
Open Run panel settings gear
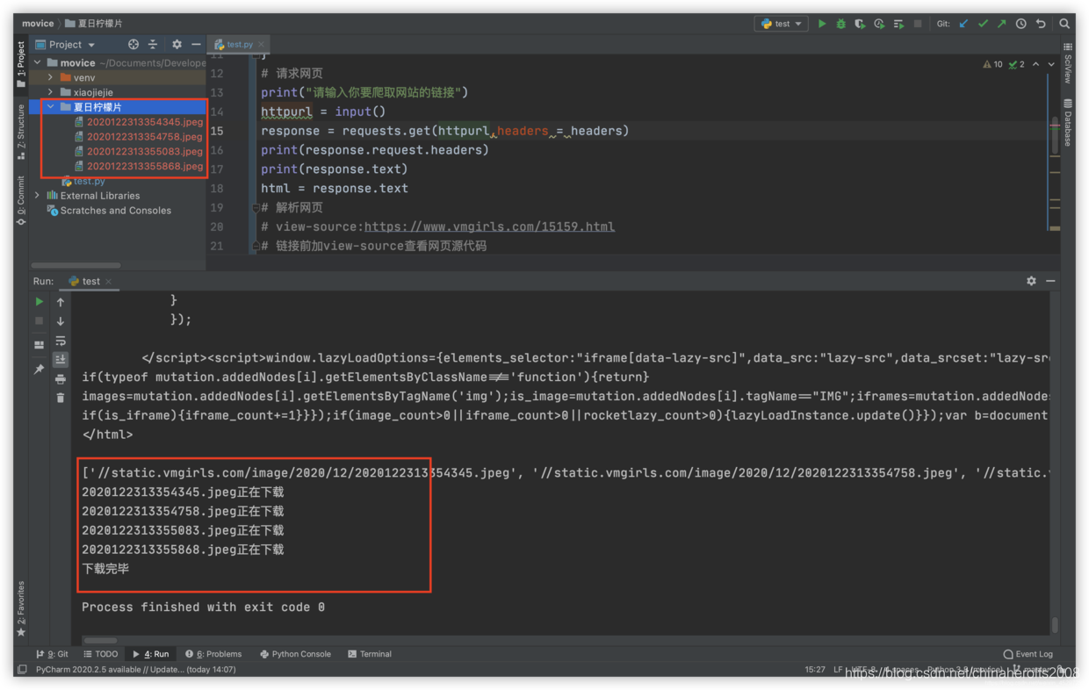[x=1031, y=281]
